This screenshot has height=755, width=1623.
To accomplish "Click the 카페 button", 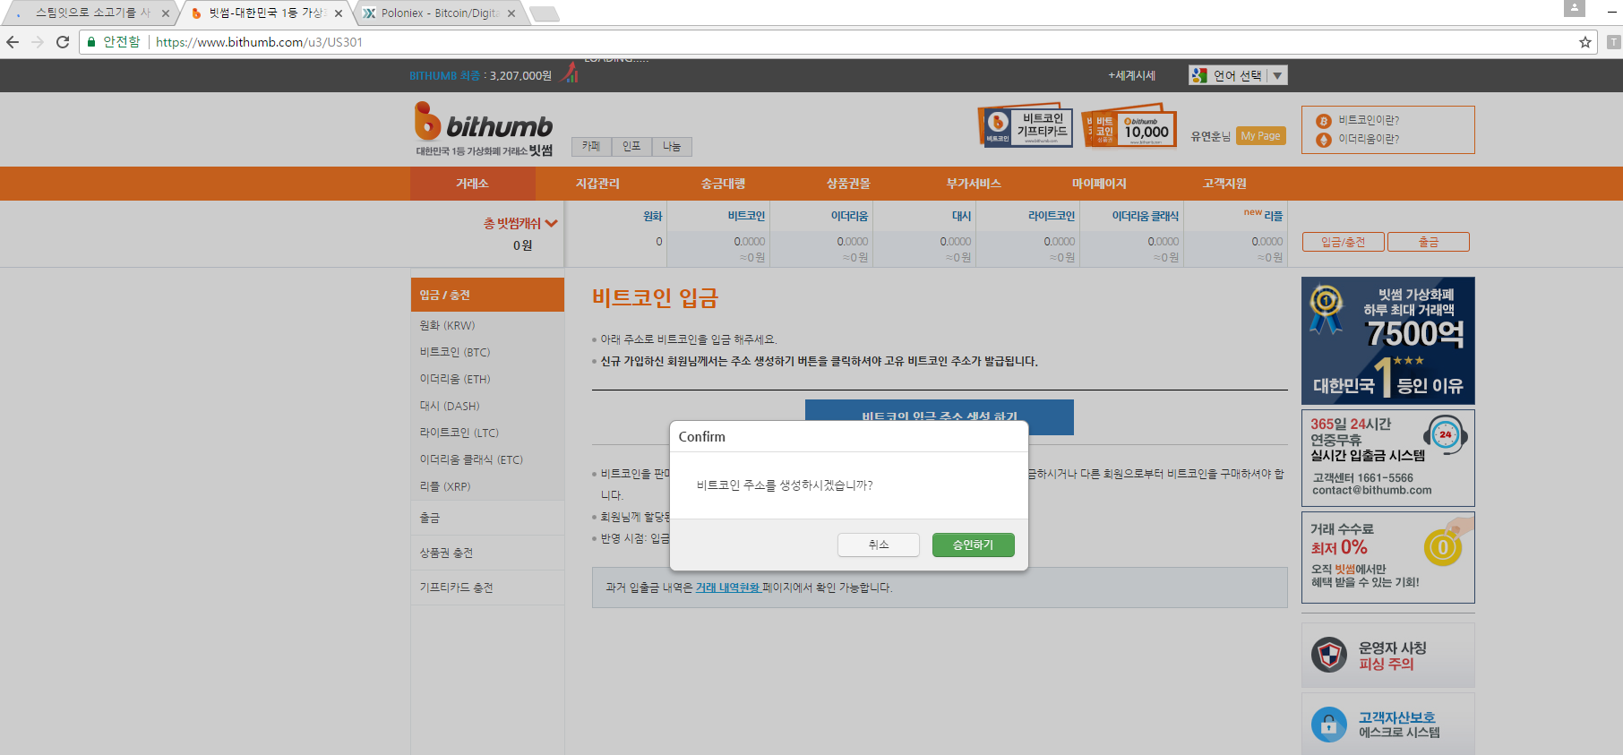I will click(x=591, y=146).
